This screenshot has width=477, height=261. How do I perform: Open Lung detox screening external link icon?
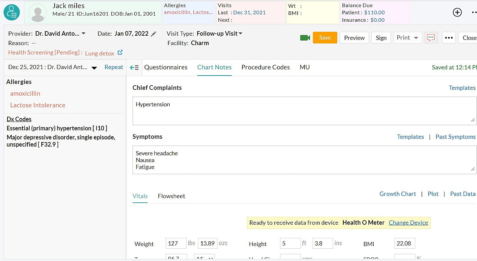(x=120, y=53)
